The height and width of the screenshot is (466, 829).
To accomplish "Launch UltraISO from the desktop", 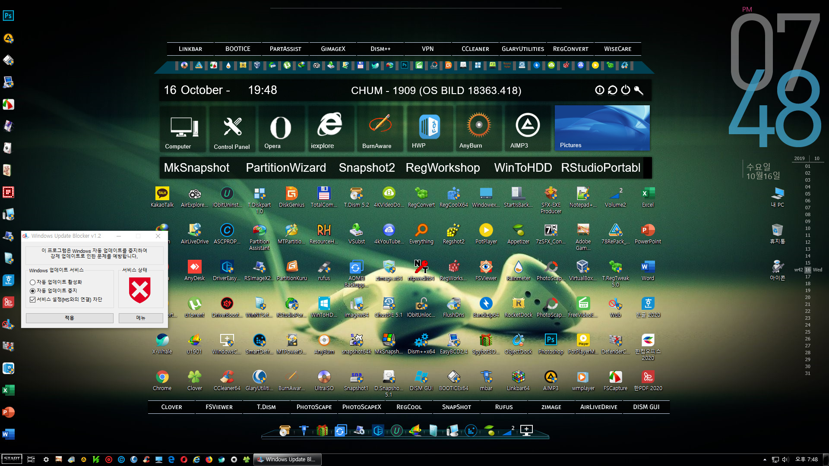I will (x=324, y=380).
